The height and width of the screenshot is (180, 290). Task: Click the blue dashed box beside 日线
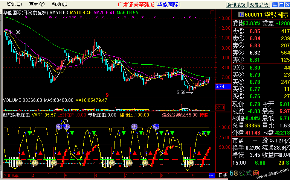click(x=211, y=175)
